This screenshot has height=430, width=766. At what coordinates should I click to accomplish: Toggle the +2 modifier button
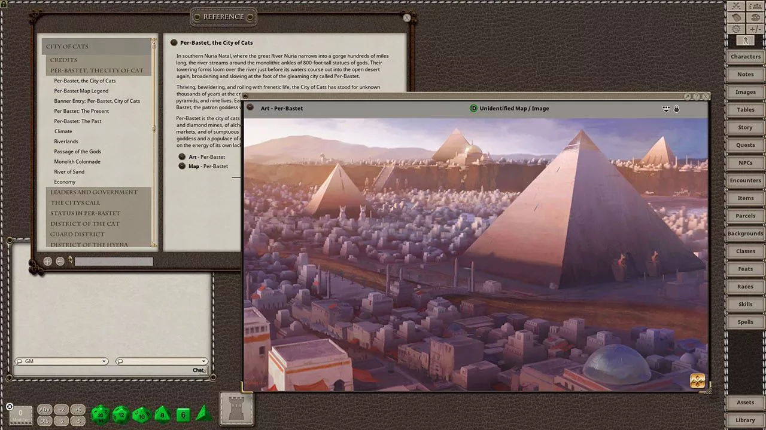tap(60, 410)
